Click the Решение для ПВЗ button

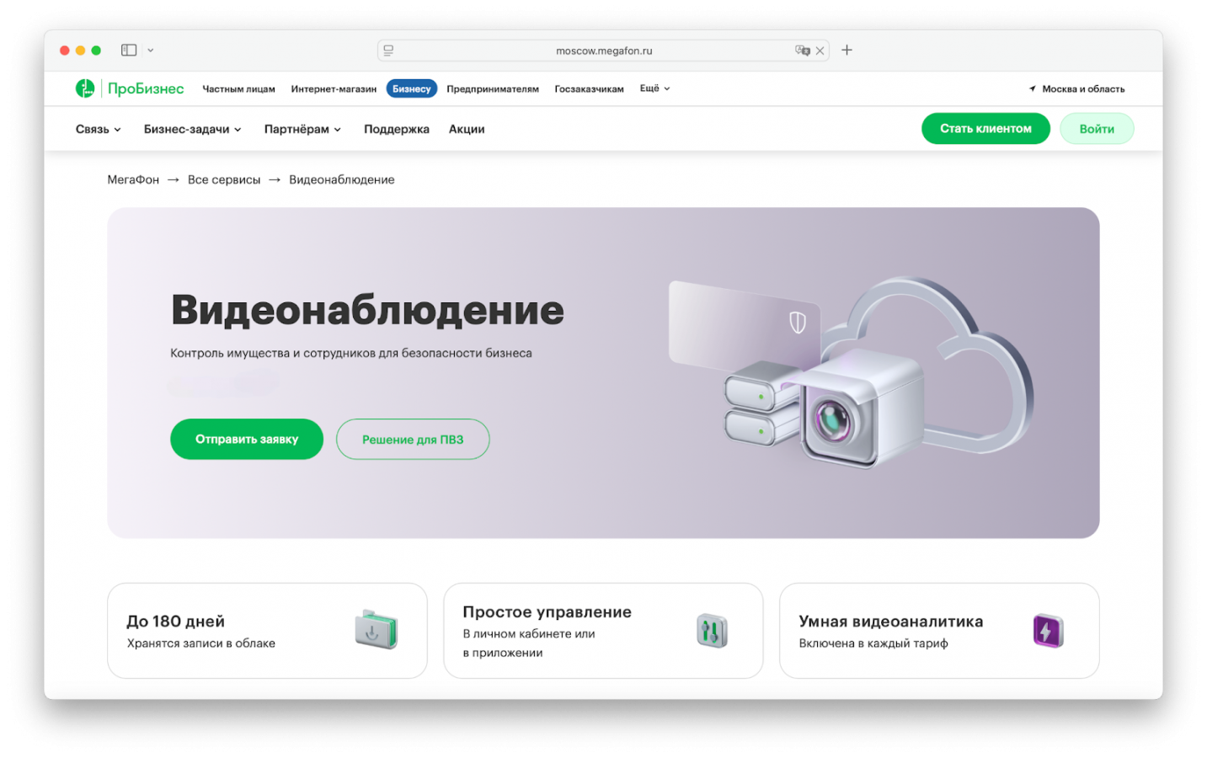click(413, 439)
